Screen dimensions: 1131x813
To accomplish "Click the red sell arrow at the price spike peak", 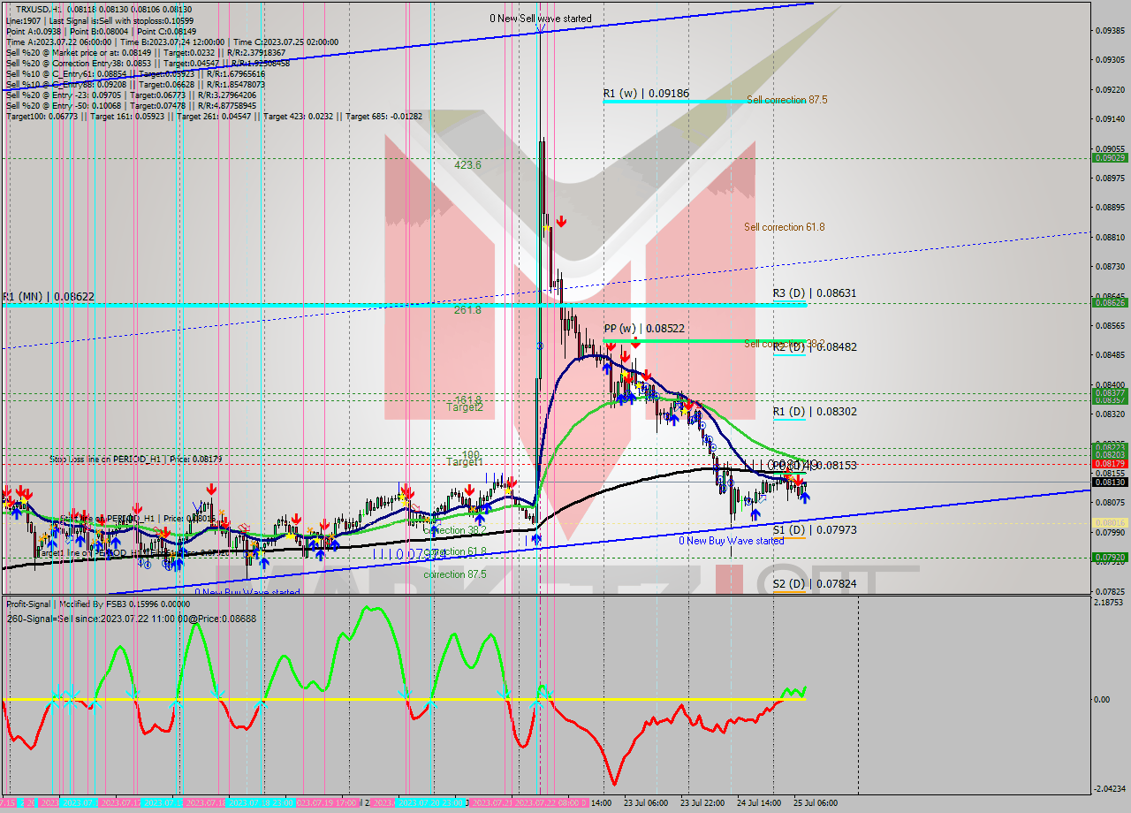I will click(562, 222).
